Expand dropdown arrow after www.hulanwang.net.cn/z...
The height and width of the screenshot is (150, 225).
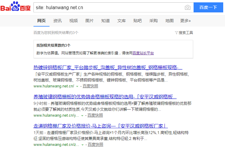[x=82, y=145]
